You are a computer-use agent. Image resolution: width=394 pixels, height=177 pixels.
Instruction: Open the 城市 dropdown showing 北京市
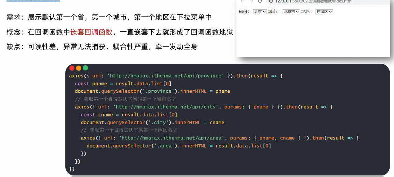[x=291, y=12]
